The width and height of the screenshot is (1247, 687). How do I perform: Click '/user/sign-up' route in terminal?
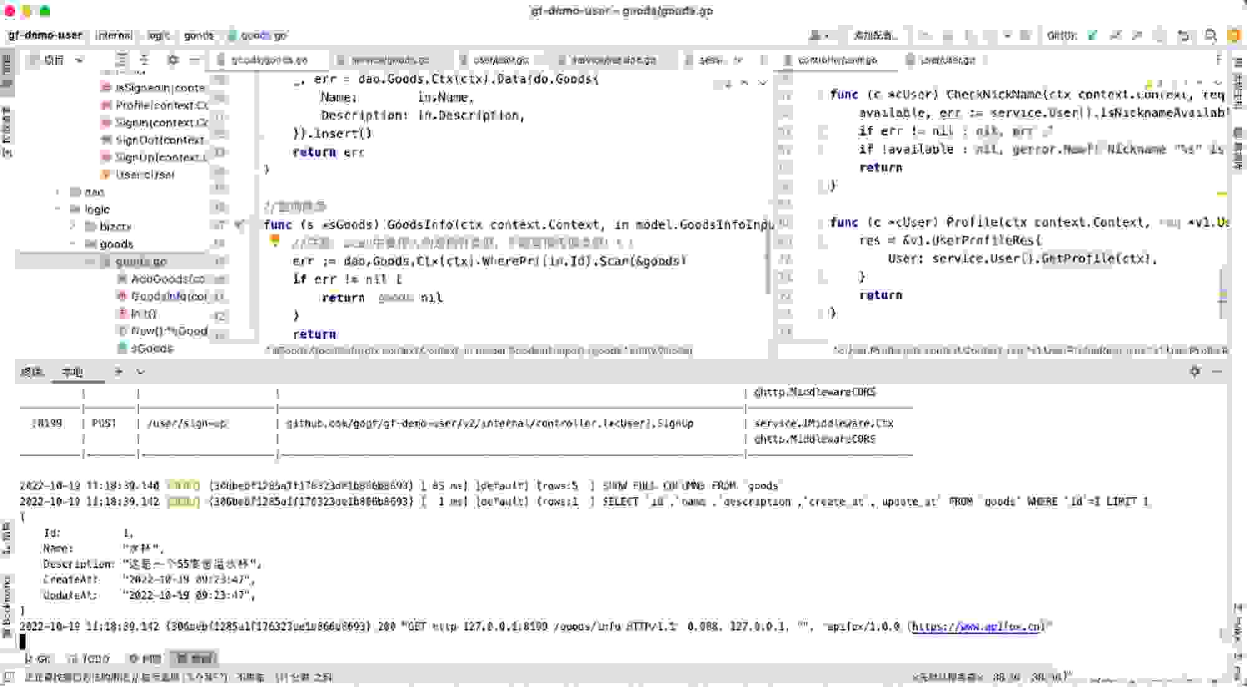(186, 423)
